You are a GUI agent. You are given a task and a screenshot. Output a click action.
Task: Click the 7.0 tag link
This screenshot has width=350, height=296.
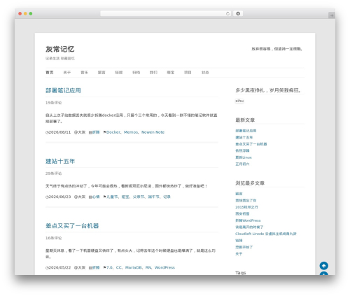(x=109, y=267)
